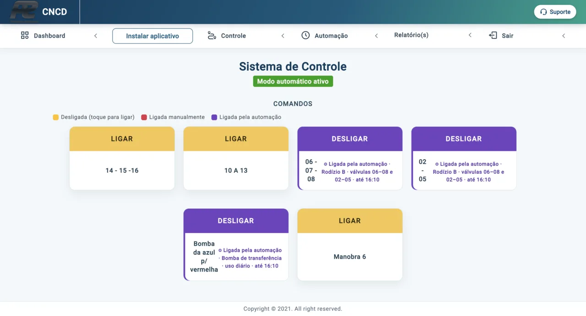Image resolution: width=586 pixels, height=316 pixels.
Task: Click the "Manobra 6" card label
Action: tap(350, 257)
